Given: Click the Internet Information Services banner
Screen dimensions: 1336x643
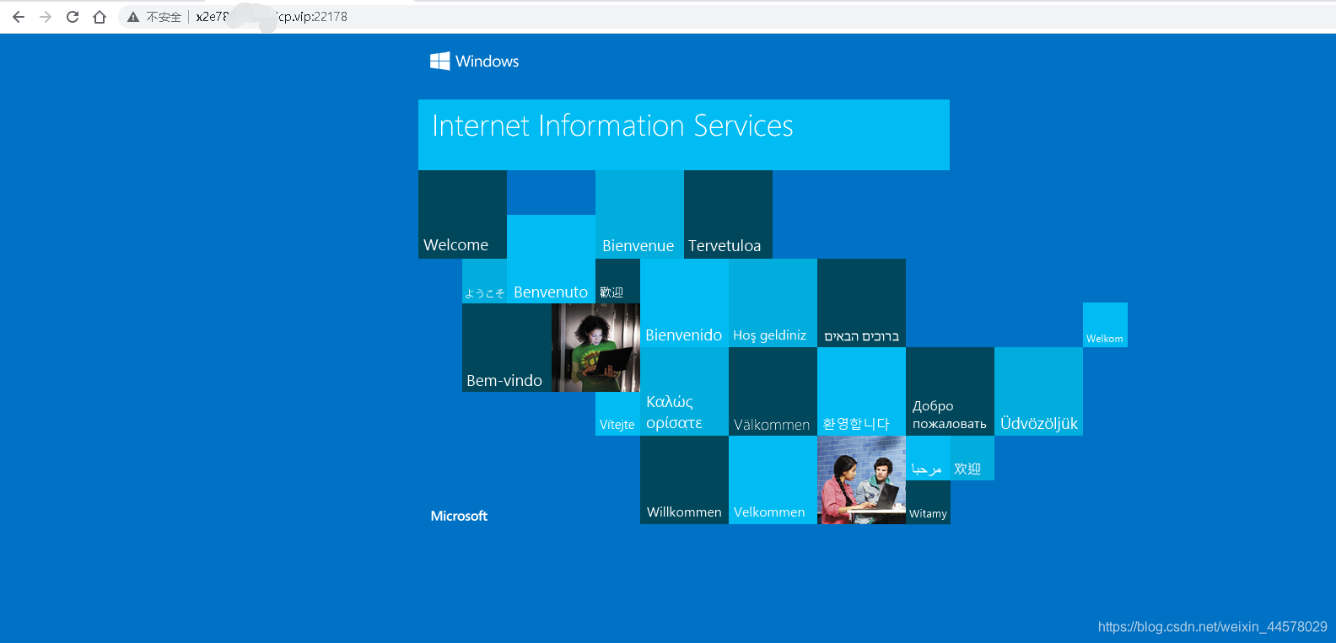Looking at the screenshot, I should pos(684,135).
